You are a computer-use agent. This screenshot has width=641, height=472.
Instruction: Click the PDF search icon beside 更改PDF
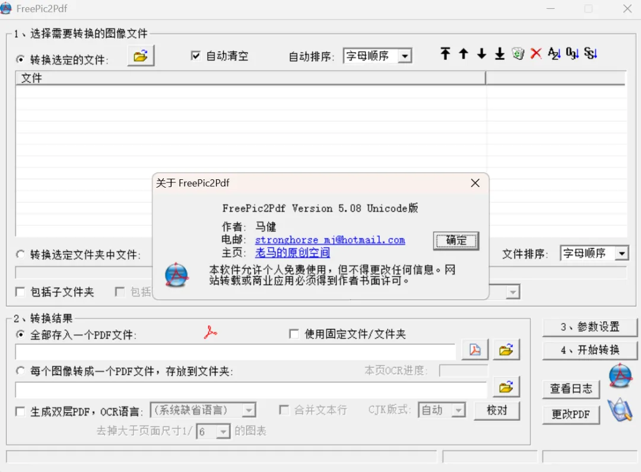[x=620, y=410]
